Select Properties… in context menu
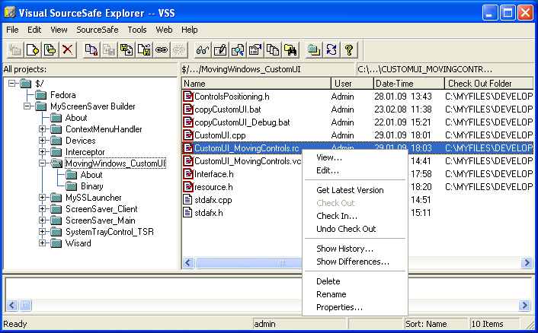This screenshot has width=538, height=333. coord(355,307)
